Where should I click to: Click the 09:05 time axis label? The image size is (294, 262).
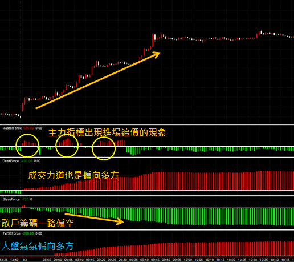tap(68, 260)
